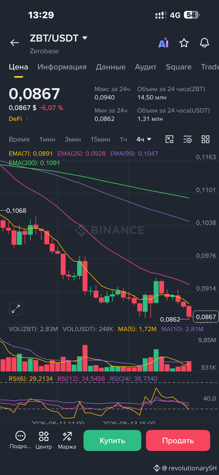The width and height of the screenshot is (219, 475).
Task: Tap the Продать button
Action: (x=178, y=441)
